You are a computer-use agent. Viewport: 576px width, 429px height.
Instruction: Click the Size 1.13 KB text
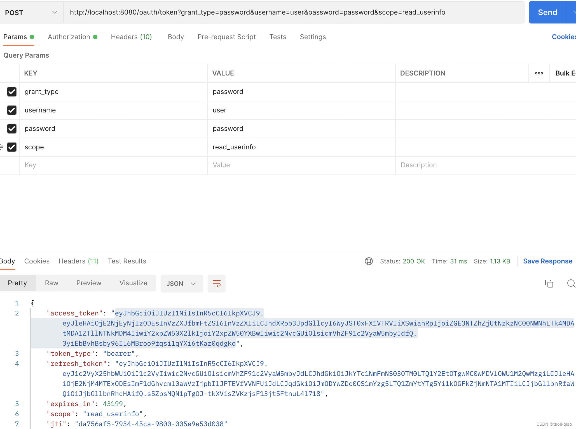click(492, 261)
